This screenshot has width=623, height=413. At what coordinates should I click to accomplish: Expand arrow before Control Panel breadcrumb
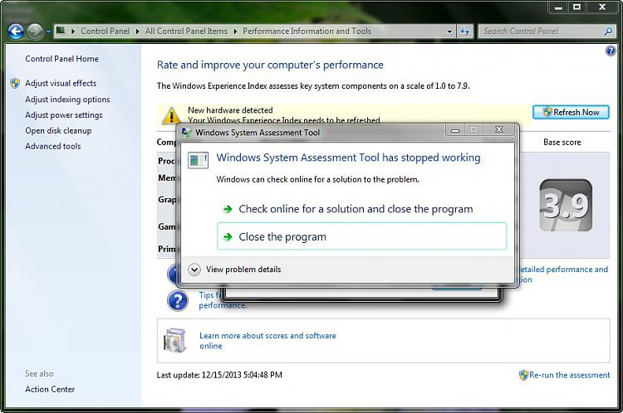click(73, 32)
